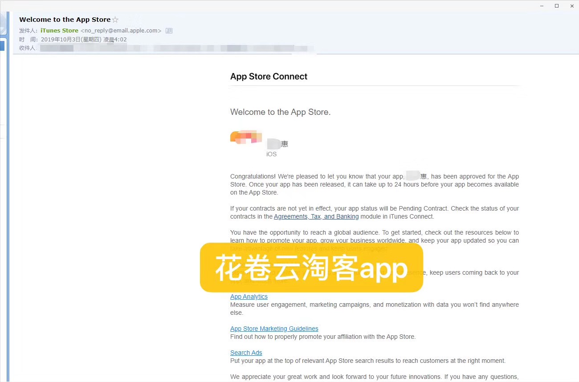Click the 'Welcome to the App Store.' line
This screenshot has width=579, height=382.
[281, 112]
